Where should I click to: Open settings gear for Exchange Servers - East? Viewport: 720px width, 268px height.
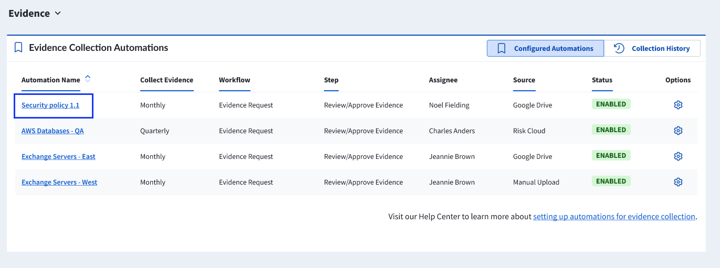[678, 156]
